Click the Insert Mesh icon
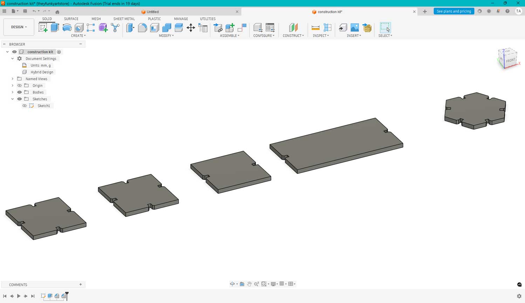Viewport: 525px width, 303px height. [x=367, y=28]
